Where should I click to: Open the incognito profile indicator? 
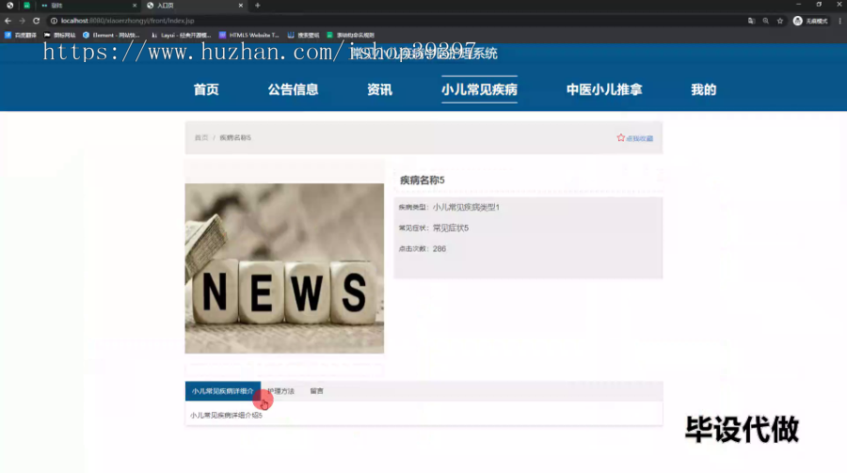click(x=810, y=21)
